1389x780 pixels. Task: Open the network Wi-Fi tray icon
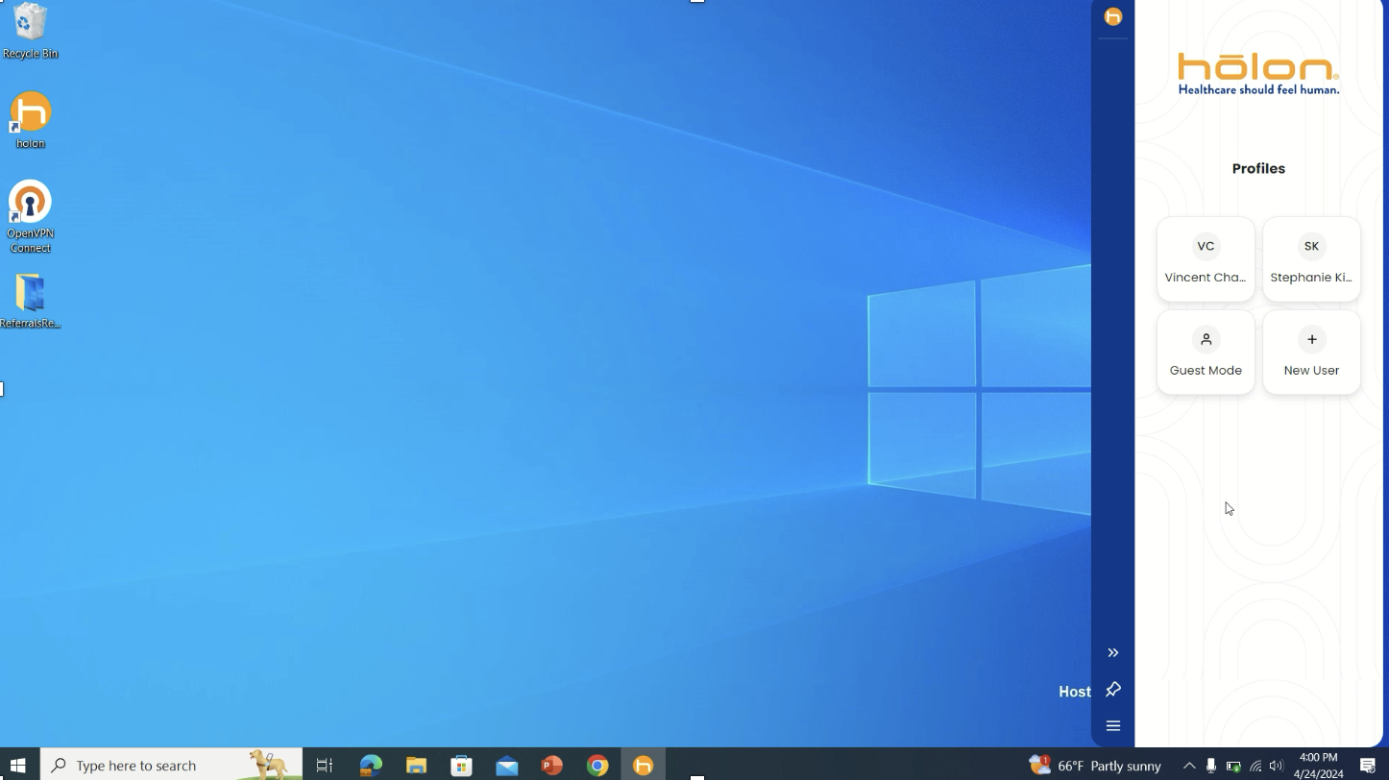(1255, 766)
